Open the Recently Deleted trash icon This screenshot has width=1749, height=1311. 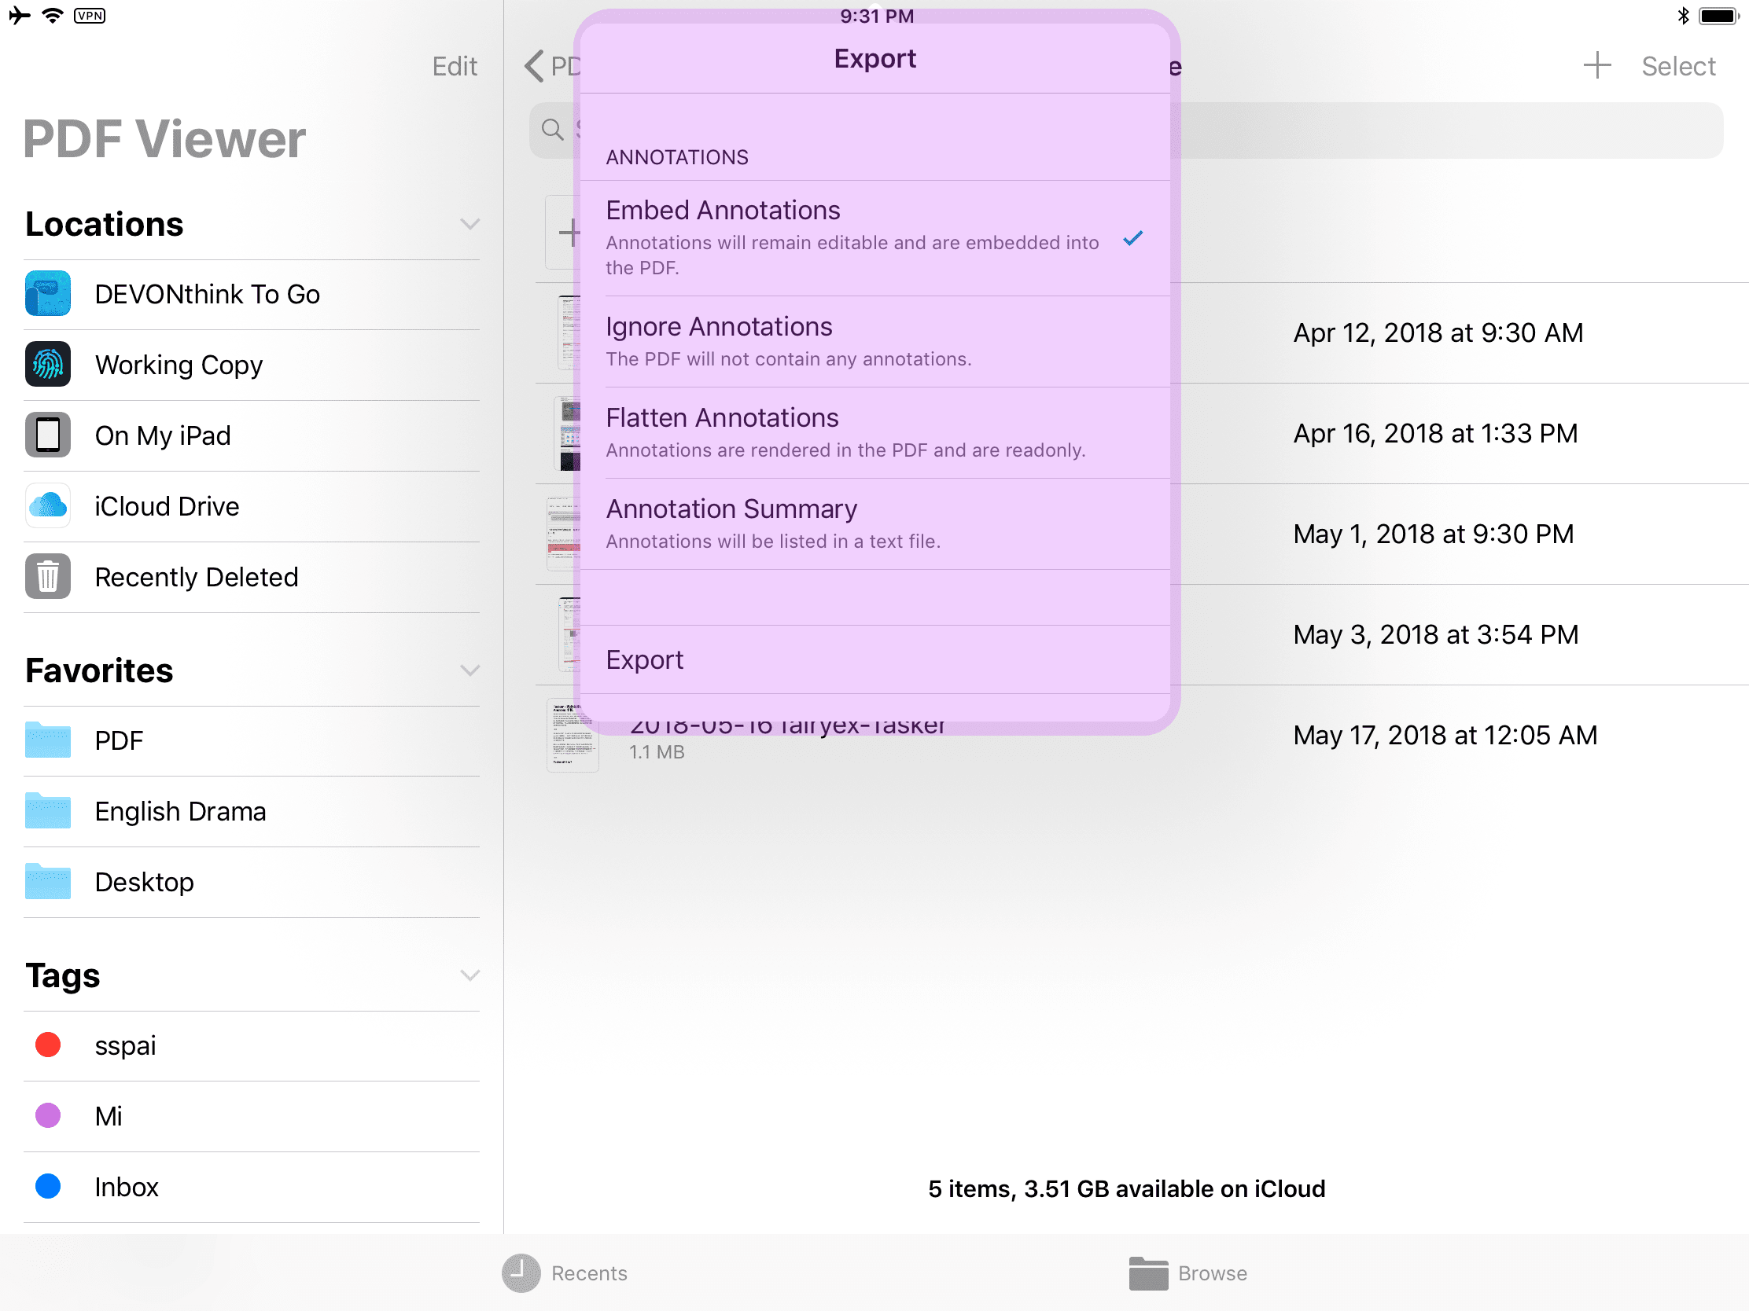click(47, 577)
